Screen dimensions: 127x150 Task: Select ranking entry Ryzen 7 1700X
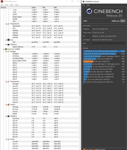104,64
